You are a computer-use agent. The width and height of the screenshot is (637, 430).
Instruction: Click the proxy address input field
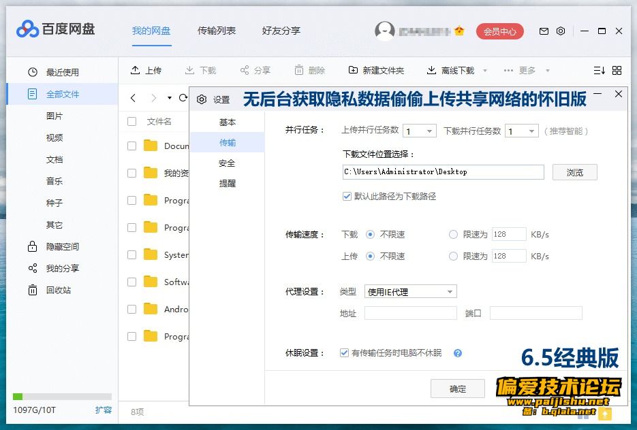[410, 313]
